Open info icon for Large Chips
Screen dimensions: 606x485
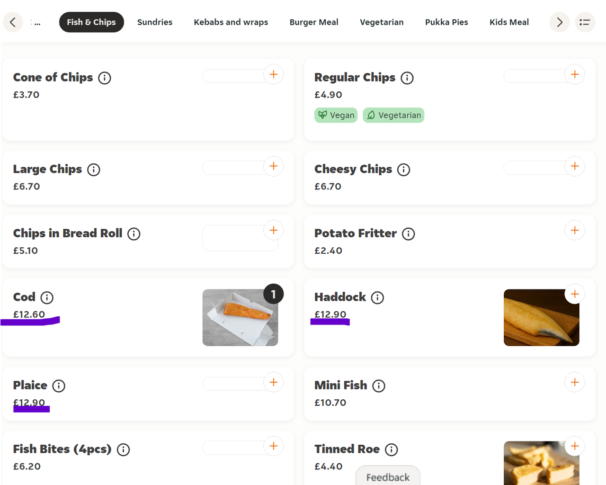coord(94,170)
